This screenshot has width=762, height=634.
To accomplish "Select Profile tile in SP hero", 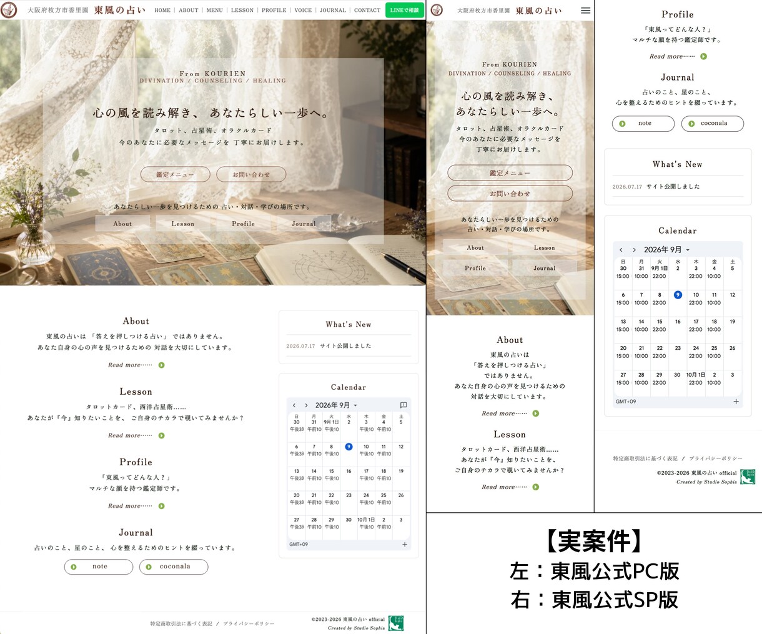I will (475, 268).
